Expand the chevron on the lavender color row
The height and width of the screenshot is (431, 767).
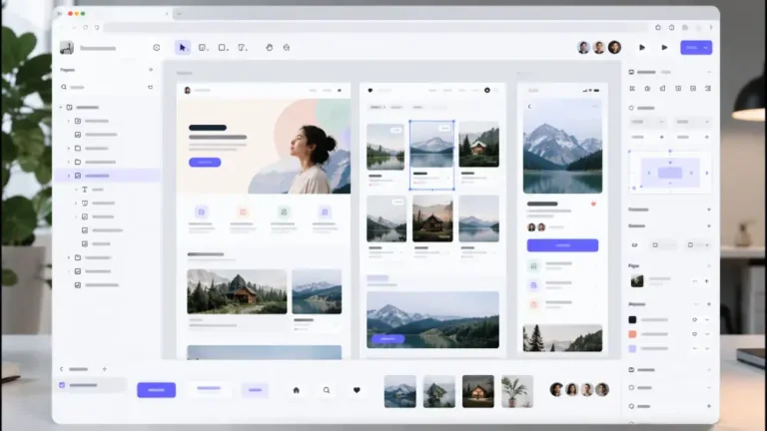pos(707,349)
